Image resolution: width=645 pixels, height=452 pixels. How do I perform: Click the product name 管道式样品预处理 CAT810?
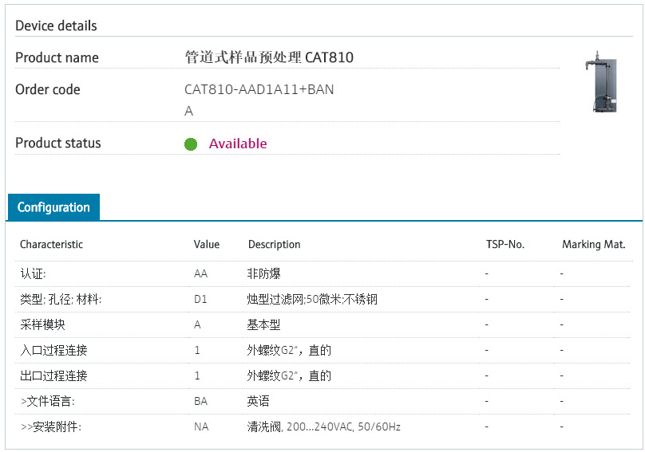(268, 57)
